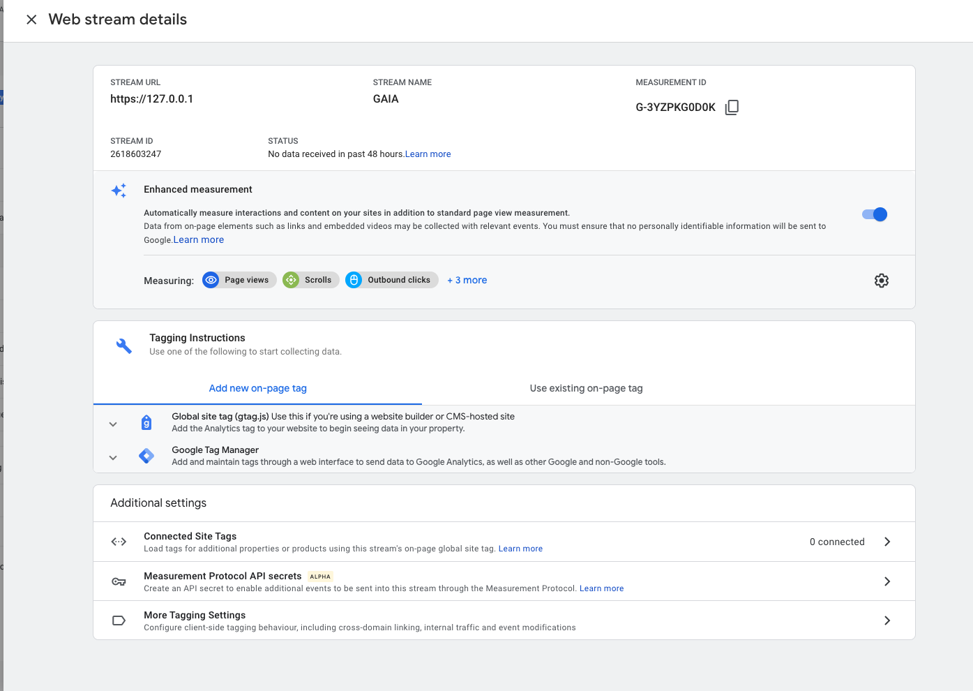Click the Scrolls chip icon
973x691 pixels.
pos(291,280)
